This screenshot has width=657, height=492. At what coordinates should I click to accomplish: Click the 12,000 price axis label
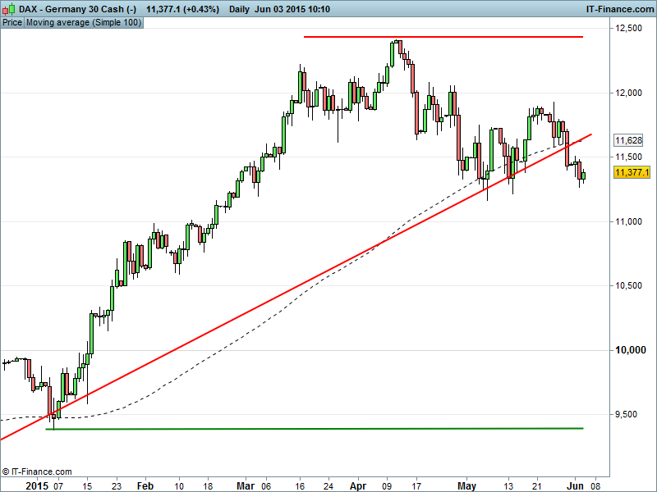point(628,93)
